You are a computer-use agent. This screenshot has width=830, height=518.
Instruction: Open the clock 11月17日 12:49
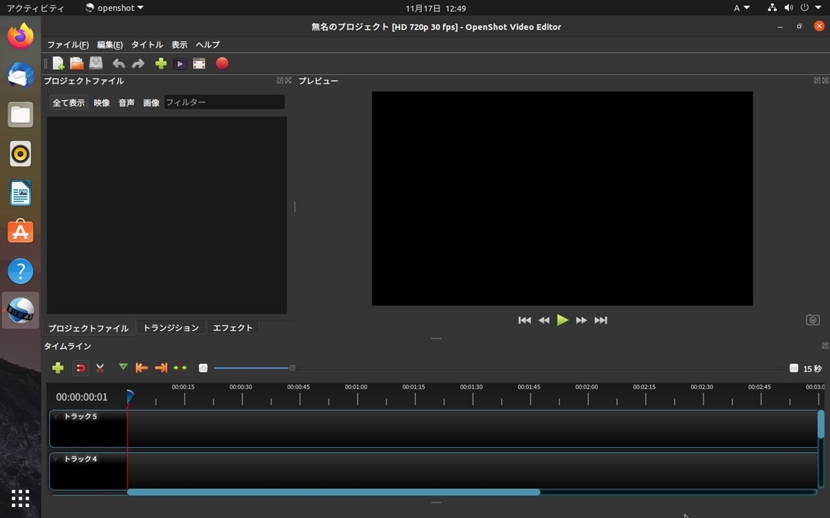click(436, 8)
